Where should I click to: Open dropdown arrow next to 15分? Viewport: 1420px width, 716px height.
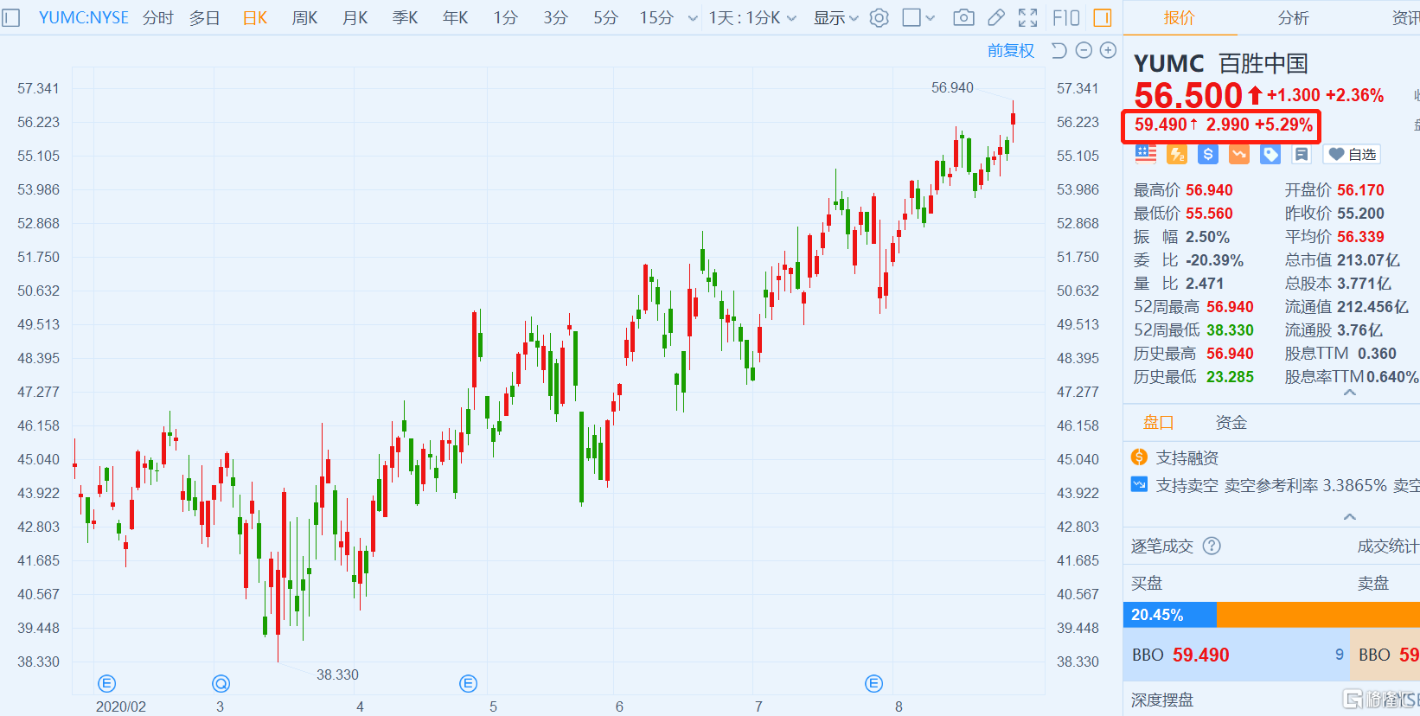(693, 17)
